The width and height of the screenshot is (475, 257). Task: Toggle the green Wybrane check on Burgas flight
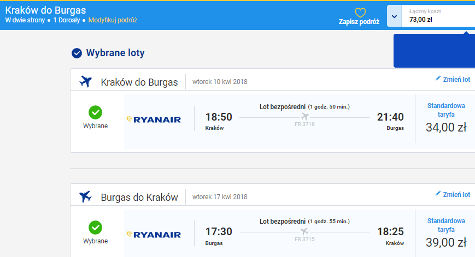coord(96,228)
